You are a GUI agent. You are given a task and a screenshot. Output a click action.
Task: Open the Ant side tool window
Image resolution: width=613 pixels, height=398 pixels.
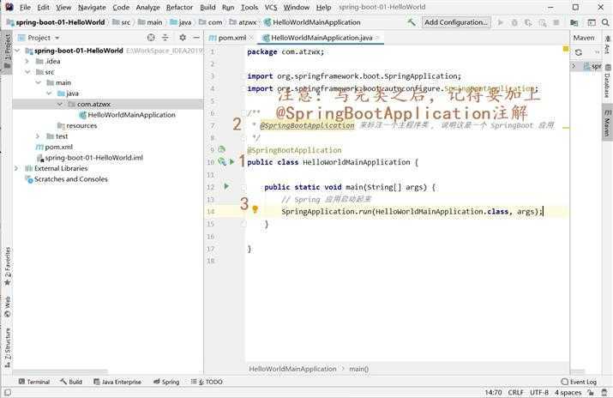(607, 45)
